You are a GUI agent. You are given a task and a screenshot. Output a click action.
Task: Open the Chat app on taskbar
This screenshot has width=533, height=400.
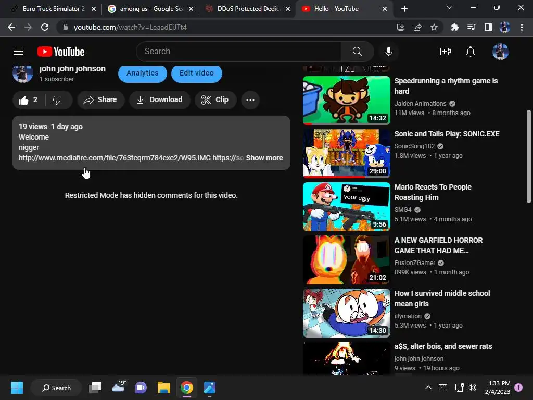[x=141, y=387]
